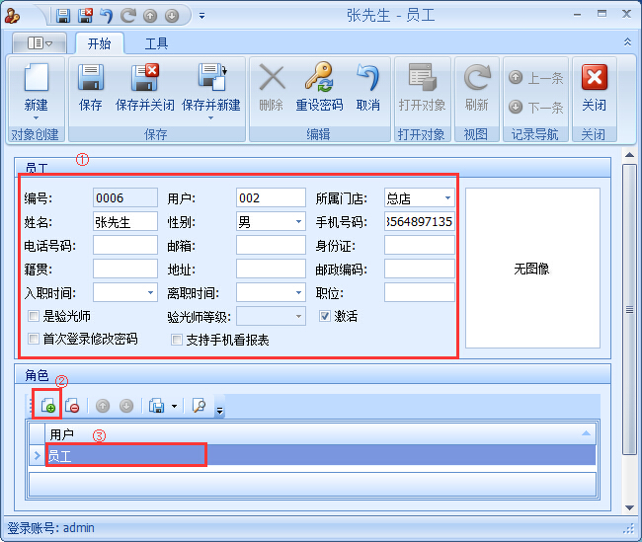
Task: Click the quick-access Undo arrow icon
Action: tap(107, 16)
